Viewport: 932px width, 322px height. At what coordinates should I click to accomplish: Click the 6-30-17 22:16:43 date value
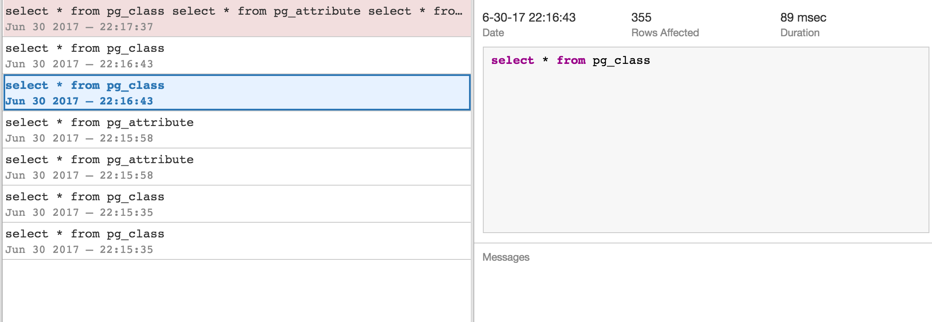[529, 18]
